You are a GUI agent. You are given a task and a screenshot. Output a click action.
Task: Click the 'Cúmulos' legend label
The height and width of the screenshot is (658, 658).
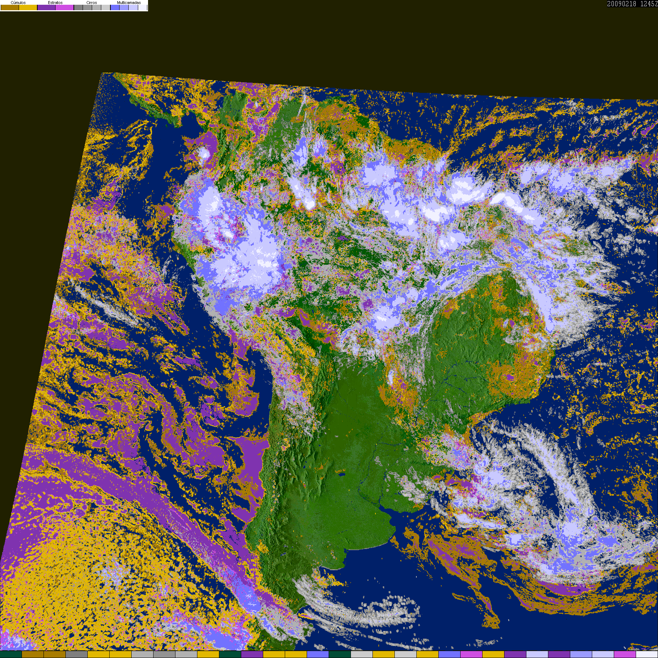(x=18, y=3)
